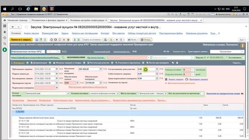Save the document with diskette icon
This screenshot has width=249, height=140.
[37, 40]
